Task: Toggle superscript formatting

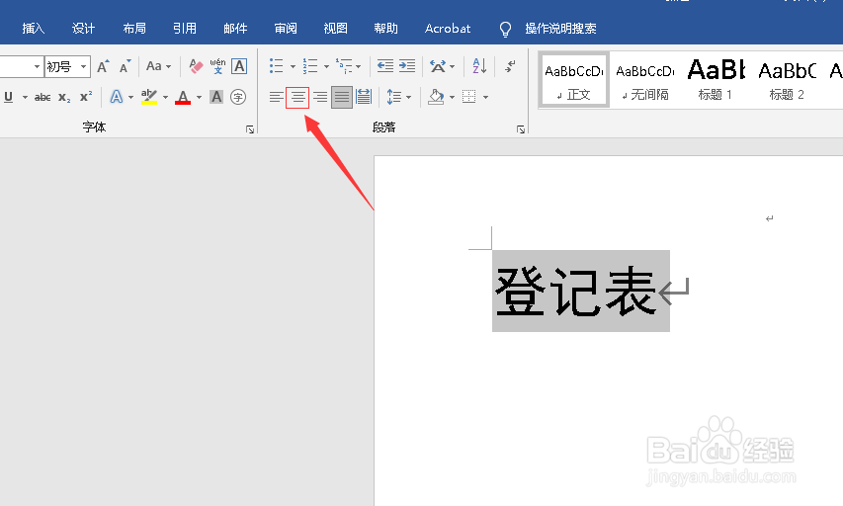Action: point(86,97)
